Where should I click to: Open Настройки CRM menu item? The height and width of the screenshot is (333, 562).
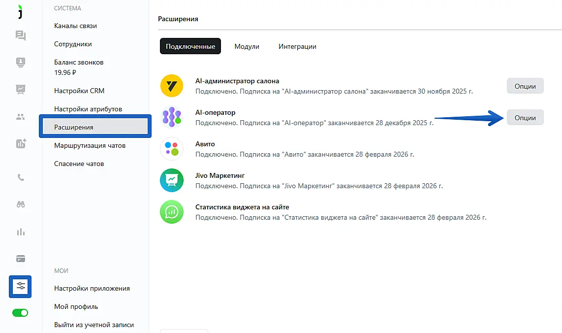click(79, 91)
